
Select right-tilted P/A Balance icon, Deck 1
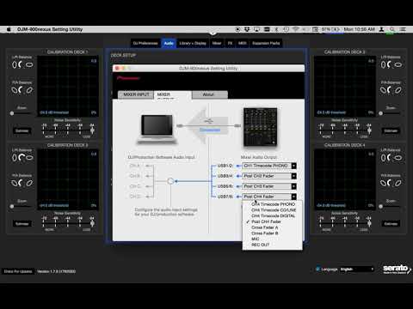[x=29, y=90]
